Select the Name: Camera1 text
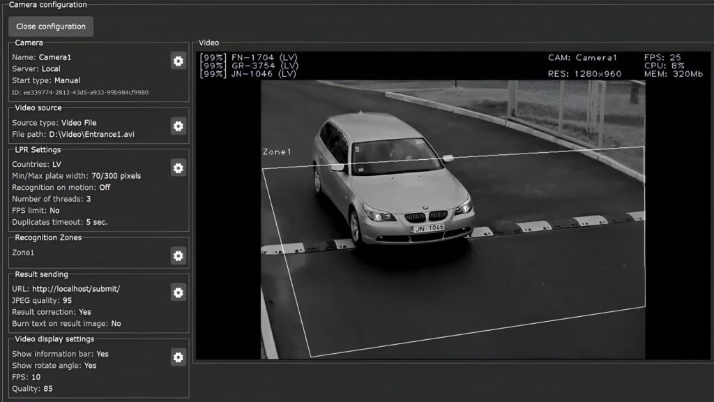The width and height of the screenshot is (714, 402). 41,57
